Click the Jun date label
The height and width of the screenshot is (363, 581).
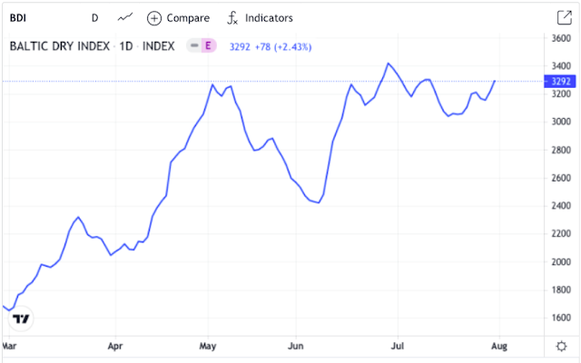[296, 347]
